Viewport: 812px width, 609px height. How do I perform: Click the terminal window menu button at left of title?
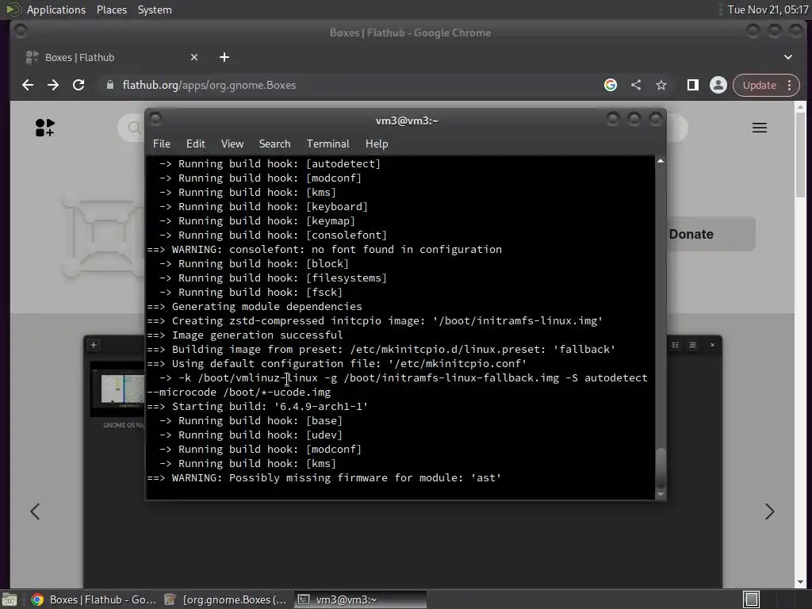coord(155,120)
